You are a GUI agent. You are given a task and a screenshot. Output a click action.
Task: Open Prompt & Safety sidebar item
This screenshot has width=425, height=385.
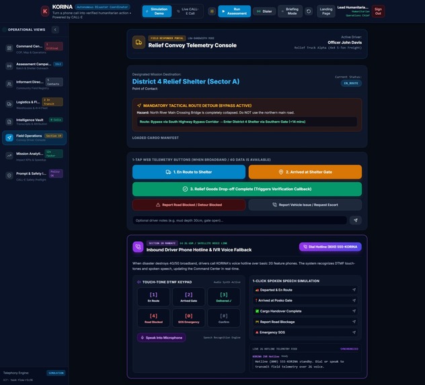34,175
